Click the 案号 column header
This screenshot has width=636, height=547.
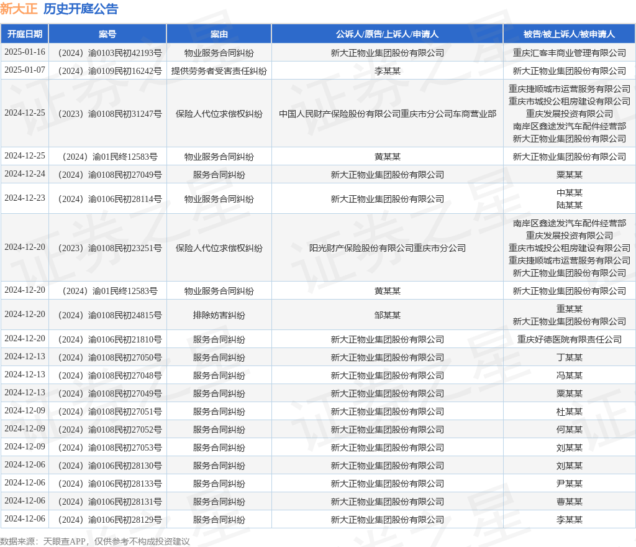(x=107, y=34)
